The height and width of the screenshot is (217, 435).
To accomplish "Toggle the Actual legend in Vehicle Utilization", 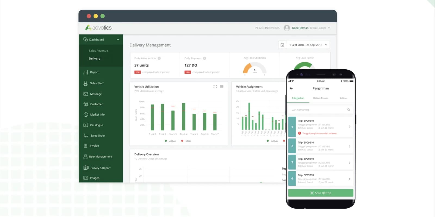I will pos(170,141).
